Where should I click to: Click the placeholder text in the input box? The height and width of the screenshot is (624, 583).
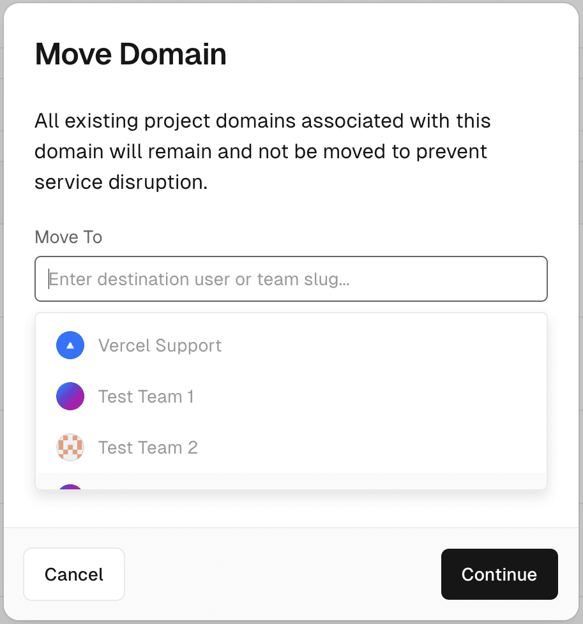[199, 279]
